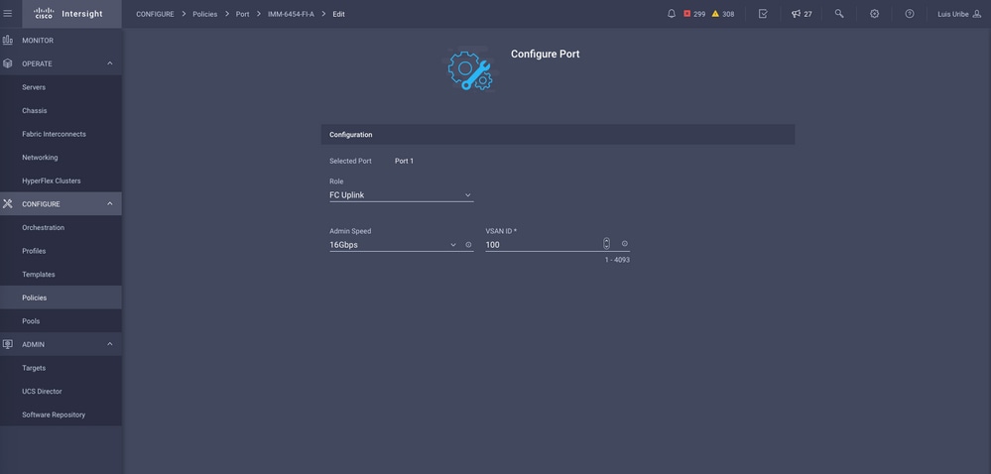Open the settings gear icon
Screen dimensions: 991x474
874,13
